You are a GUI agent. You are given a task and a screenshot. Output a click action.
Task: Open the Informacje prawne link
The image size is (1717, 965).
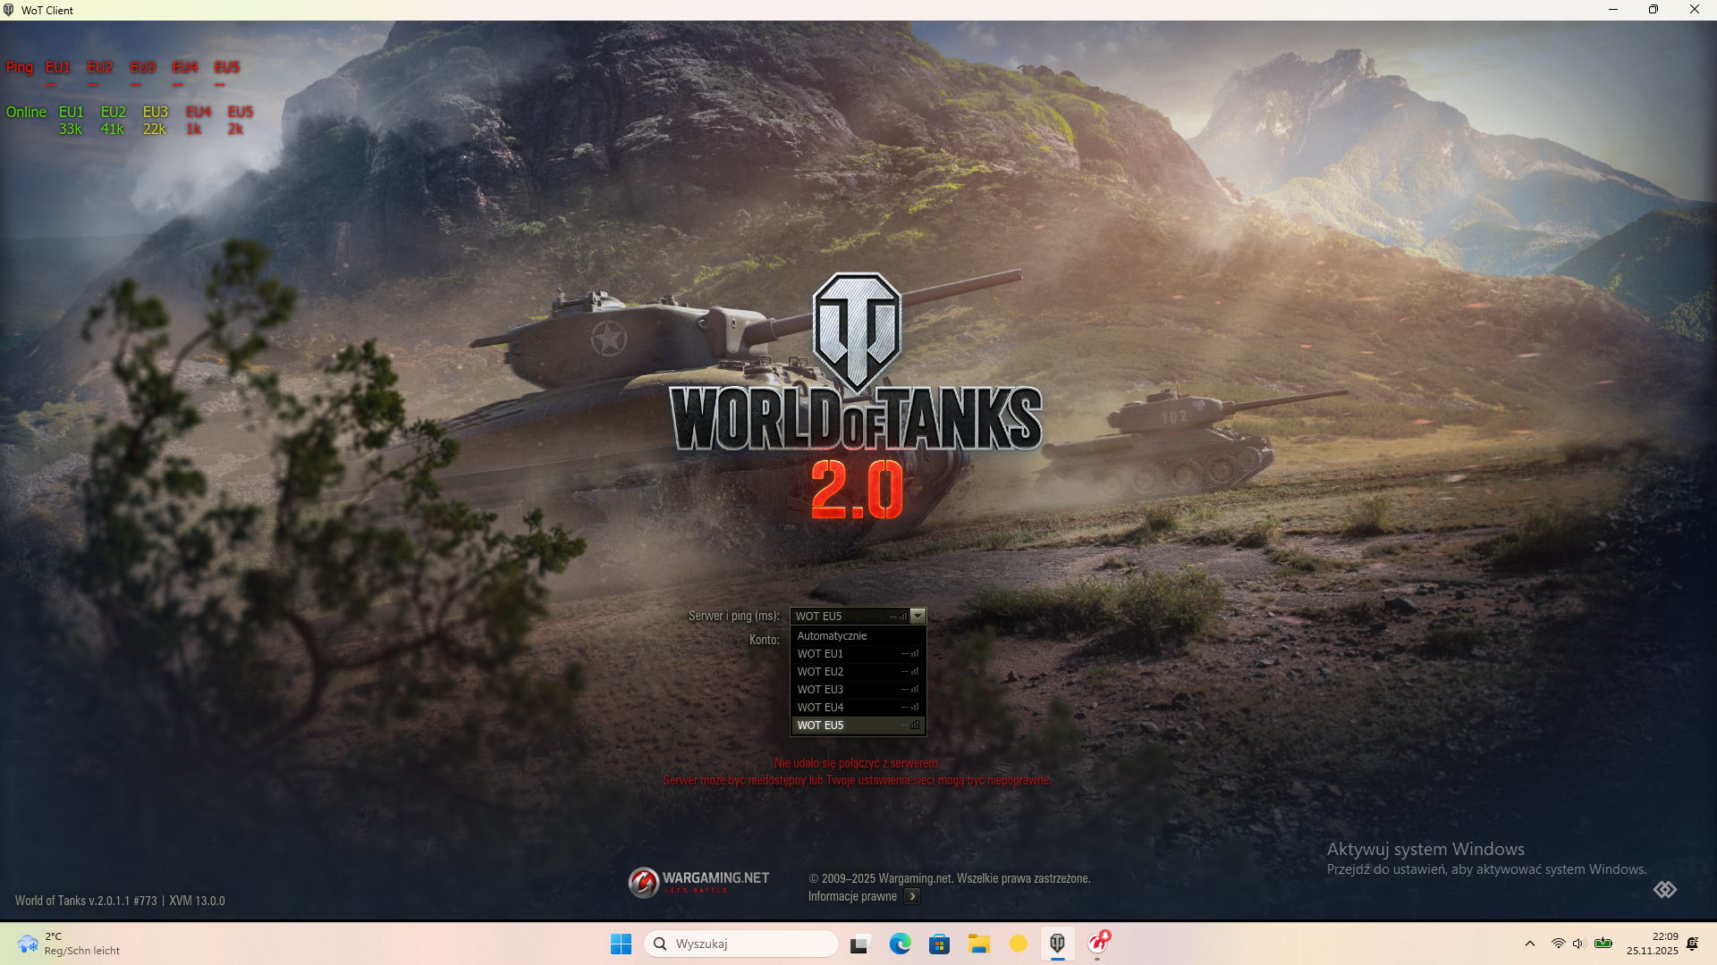[852, 896]
